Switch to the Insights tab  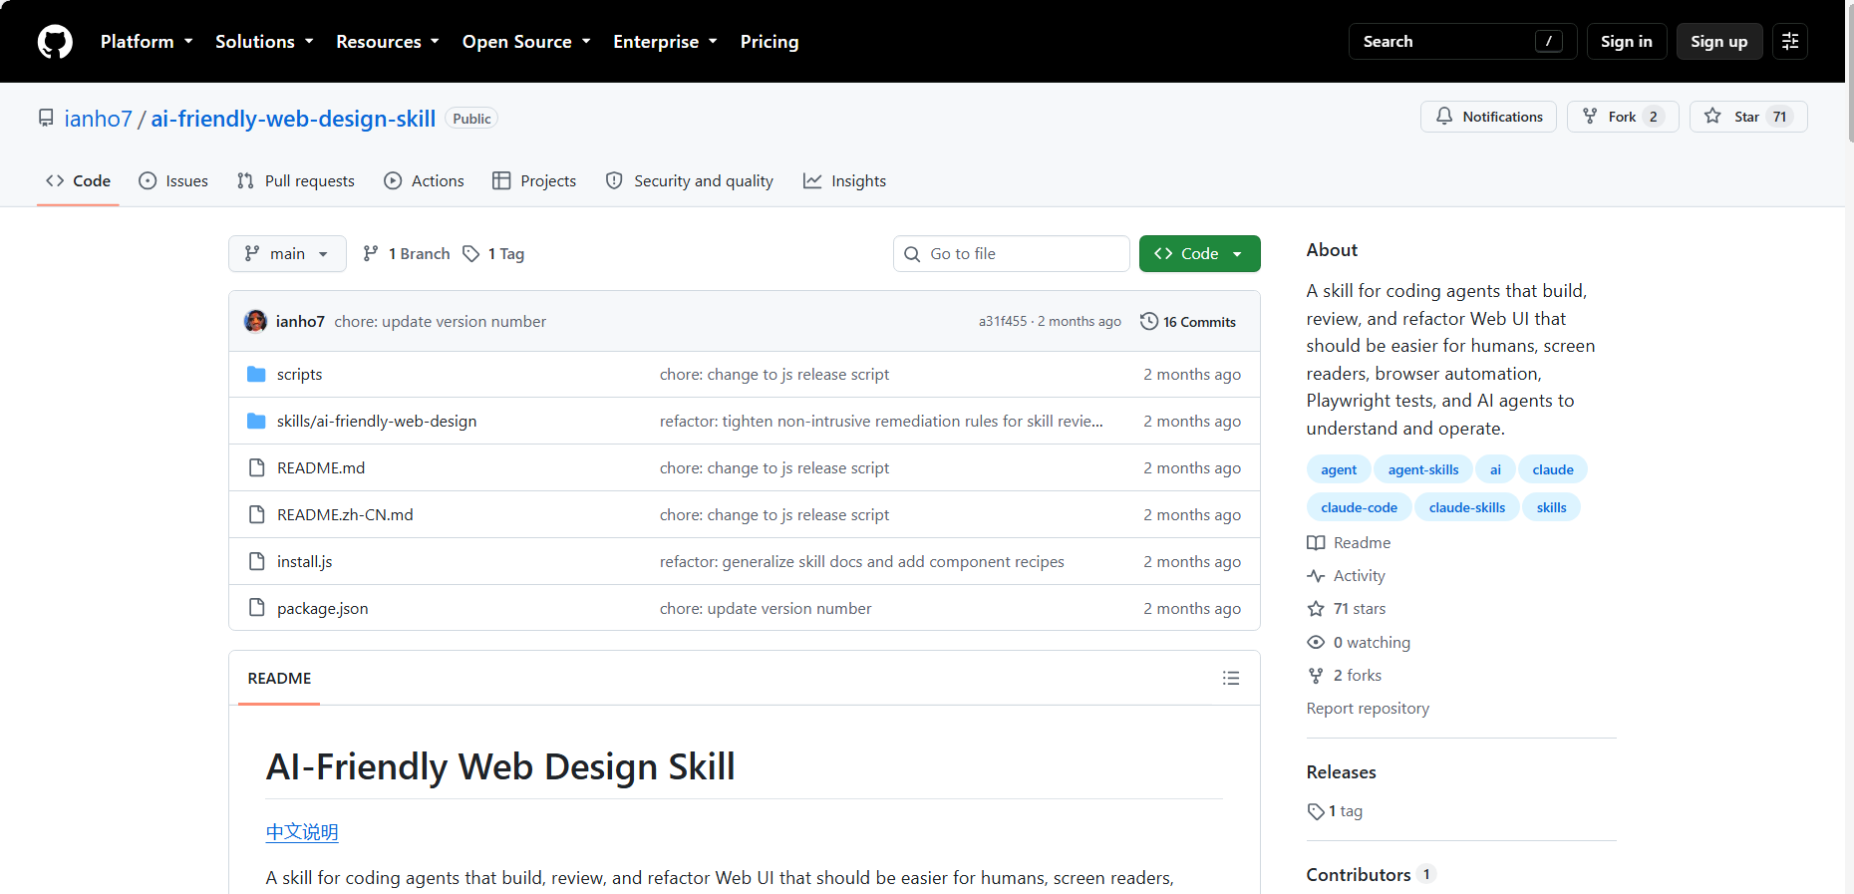844,180
